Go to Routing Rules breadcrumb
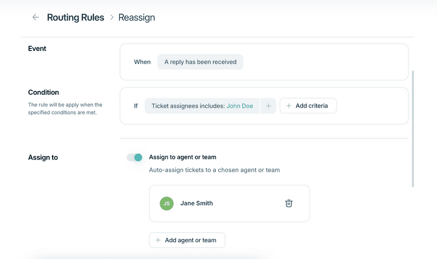This screenshot has width=437, height=259. pyautogui.click(x=75, y=17)
